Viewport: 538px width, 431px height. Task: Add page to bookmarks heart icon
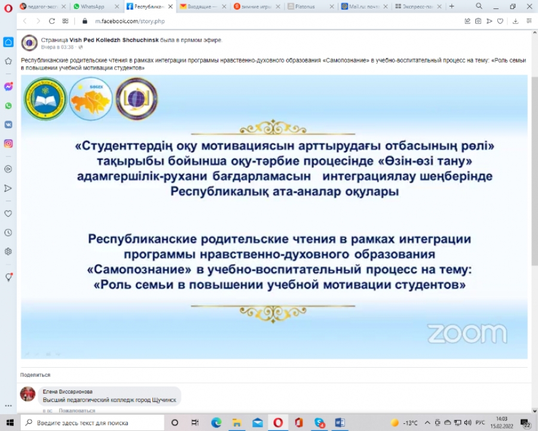(x=500, y=21)
